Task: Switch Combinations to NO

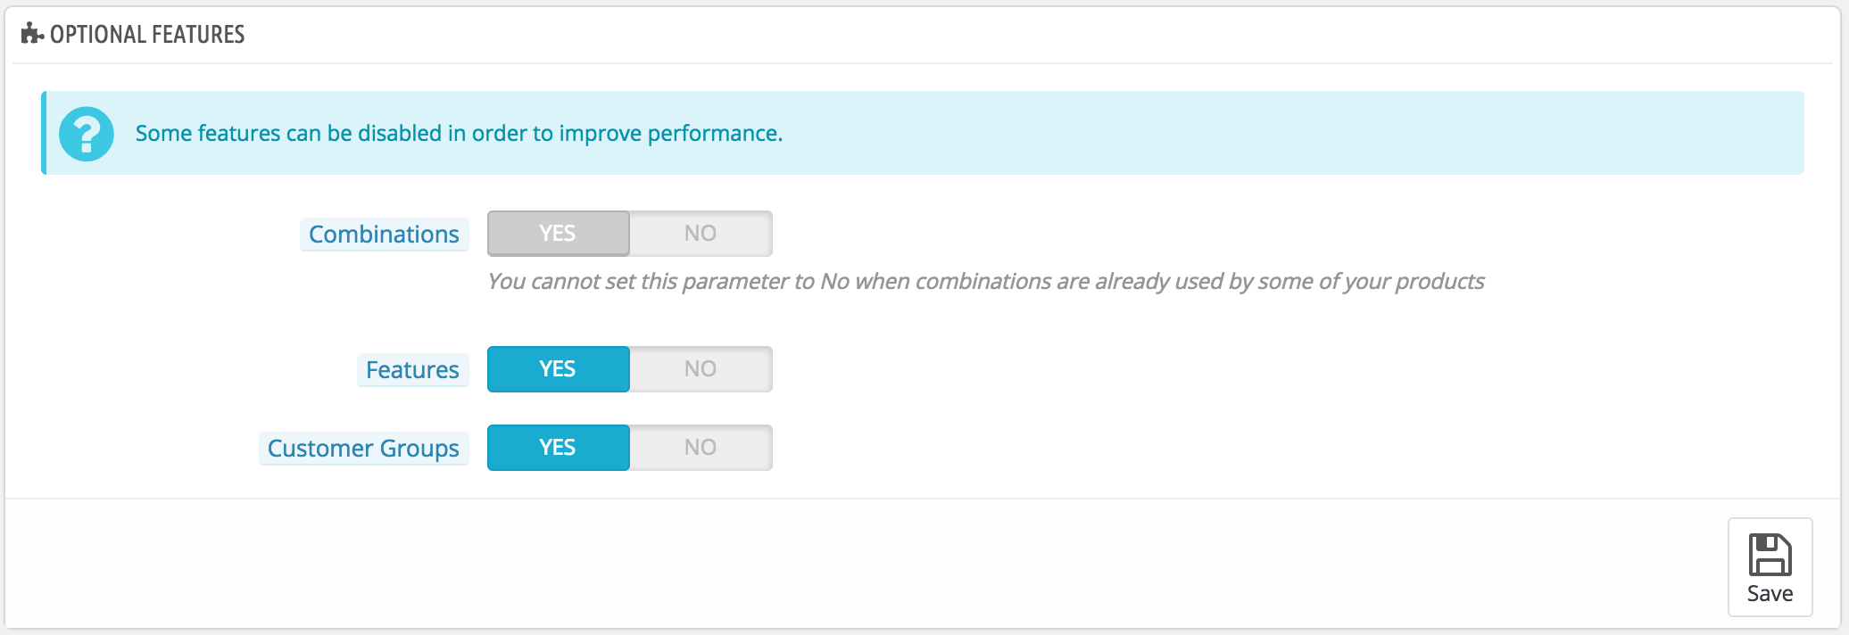Action: coord(701,234)
